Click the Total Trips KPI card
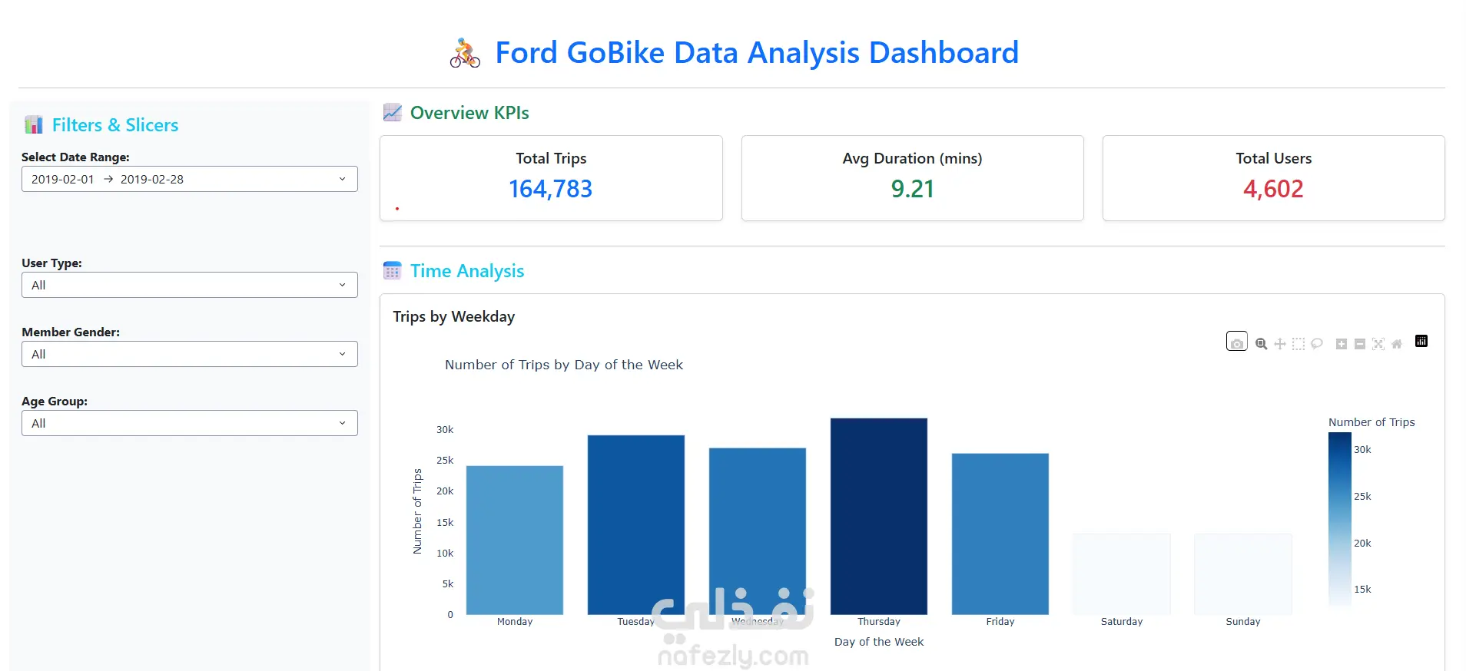Screen dimensions: 1466x671 (551, 178)
